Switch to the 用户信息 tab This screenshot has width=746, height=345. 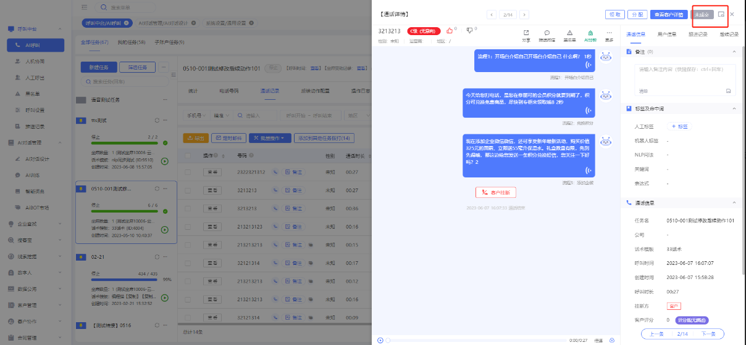click(666, 34)
